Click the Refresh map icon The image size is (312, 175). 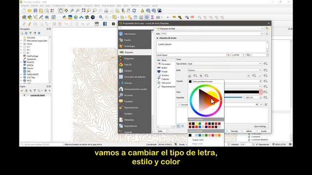(x=134, y=11)
